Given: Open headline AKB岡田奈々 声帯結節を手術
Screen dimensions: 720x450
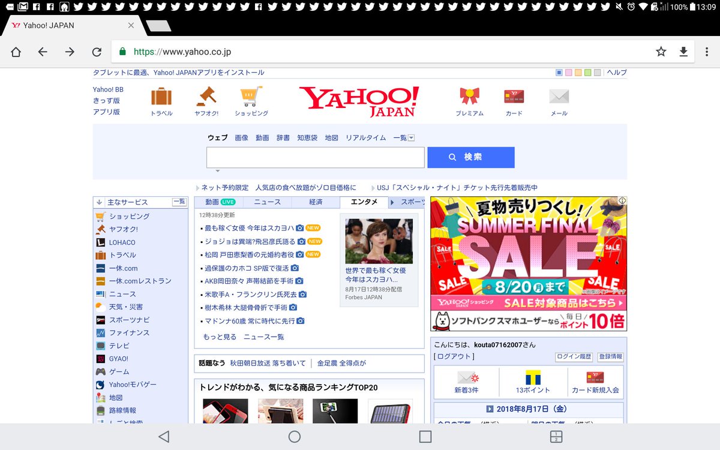Looking at the screenshot, I should [249, 281].
